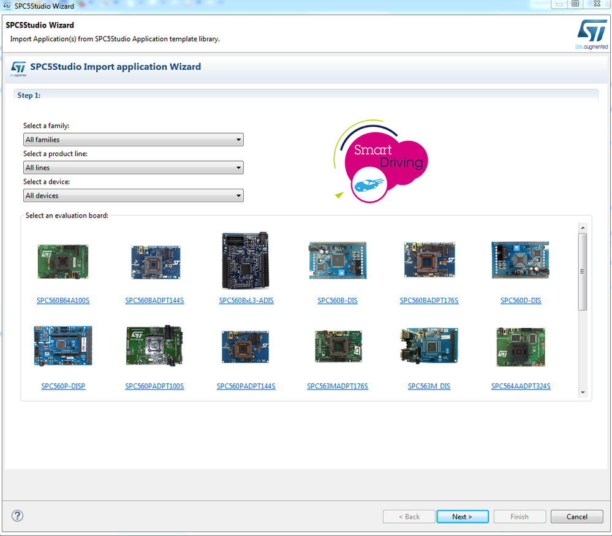This screenshot has height=536, width=612.
Task: Select the SPC564AADPT324S board image
Action: coord(521,347)
